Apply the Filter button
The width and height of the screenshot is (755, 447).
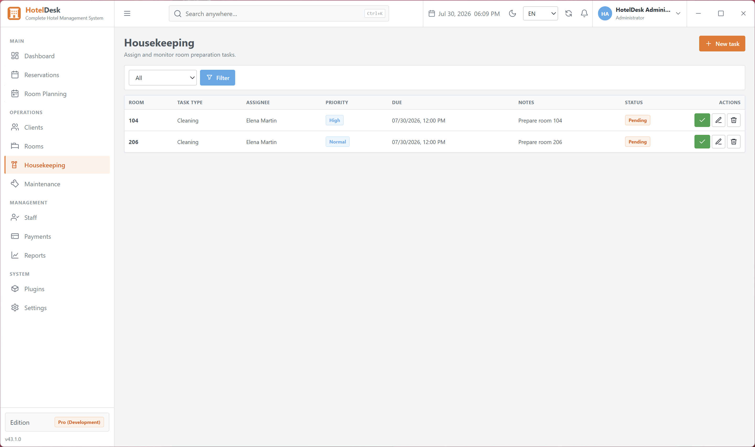point(218,78)
